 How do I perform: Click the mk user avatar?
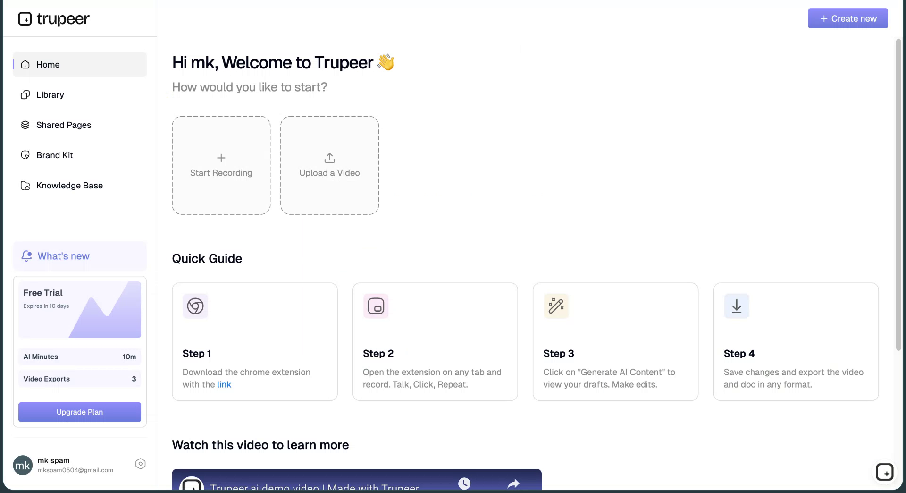(x=23, y=465)
